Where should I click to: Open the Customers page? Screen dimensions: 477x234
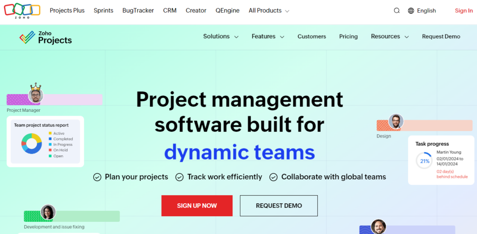[312, 36]
